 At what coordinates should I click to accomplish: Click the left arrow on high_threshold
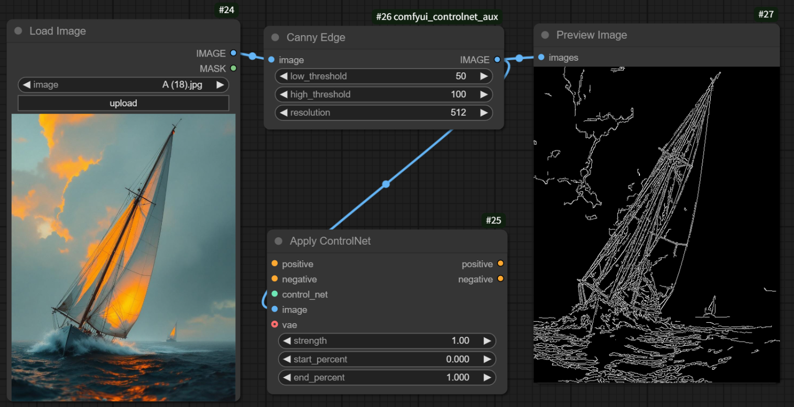point(284,94)
